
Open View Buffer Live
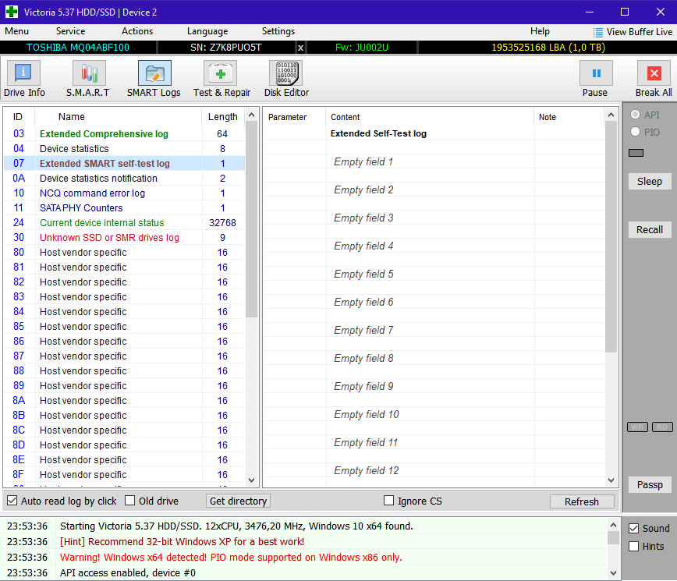pos(633,32)
